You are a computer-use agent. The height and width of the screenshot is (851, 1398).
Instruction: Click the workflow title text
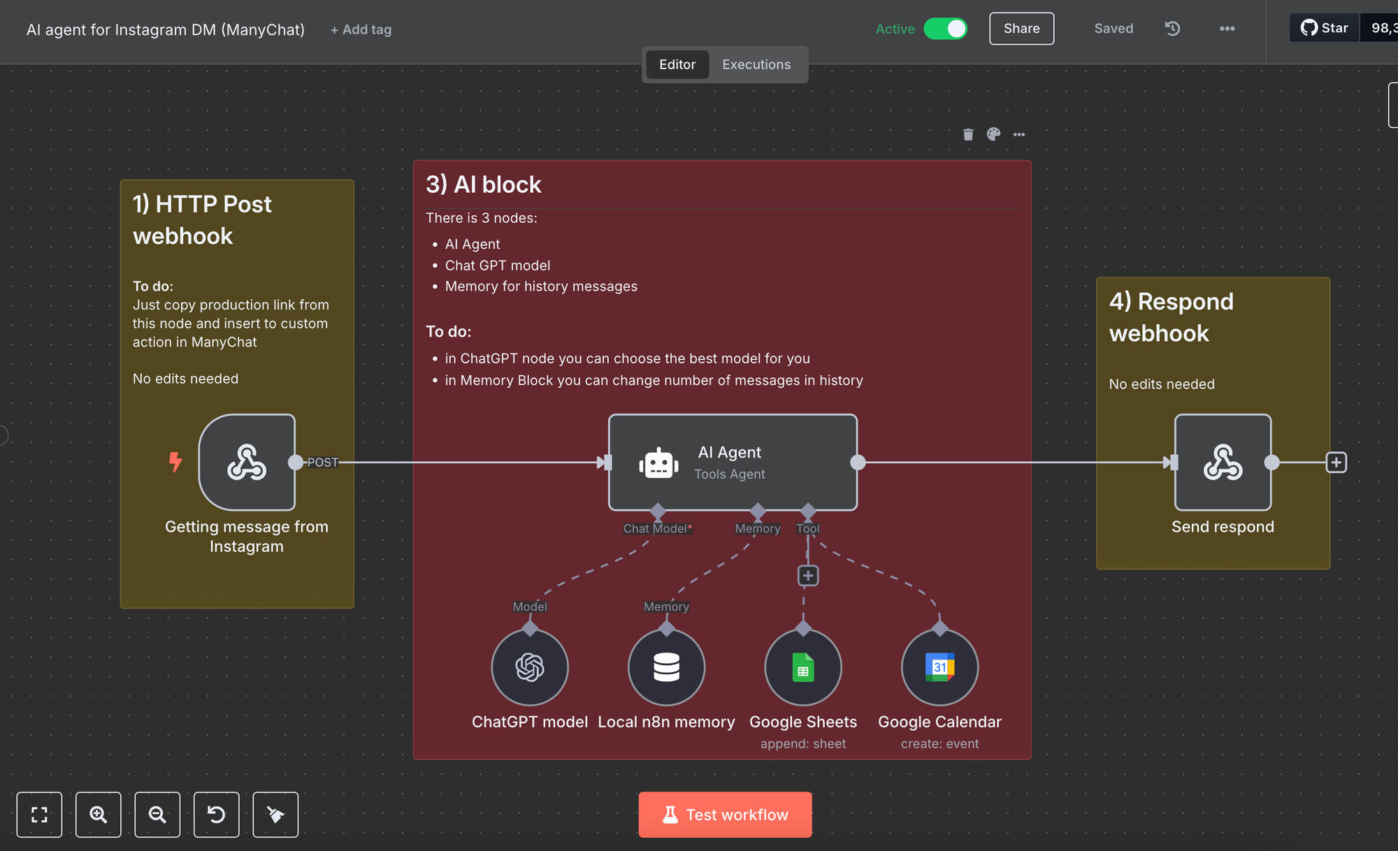(166, 29)
